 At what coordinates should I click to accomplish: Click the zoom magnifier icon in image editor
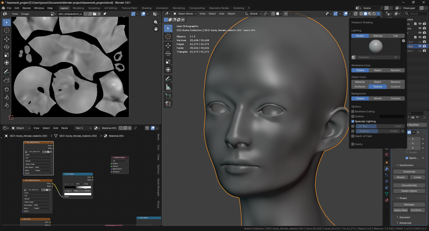(x=156, y=22)
